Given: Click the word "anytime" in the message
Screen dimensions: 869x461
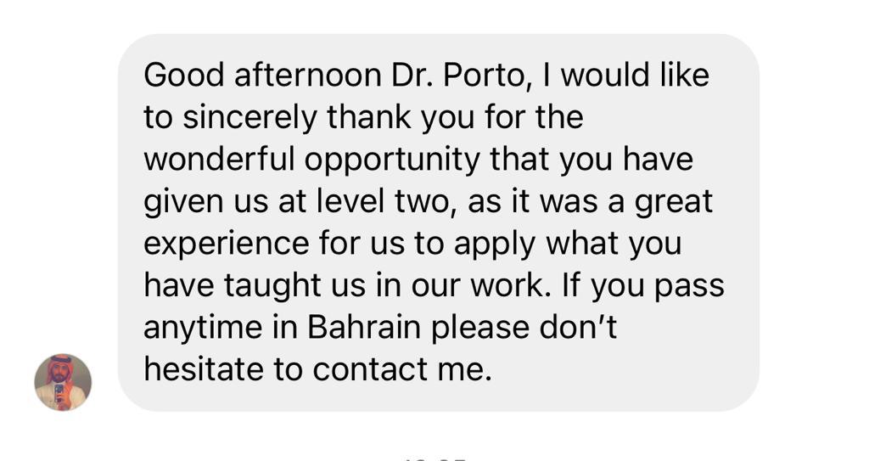Looking at the screenshot, I should tap(204, 329).
